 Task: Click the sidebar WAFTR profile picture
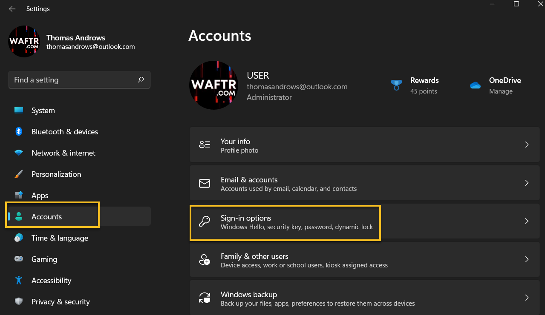(x=24, y=42)
